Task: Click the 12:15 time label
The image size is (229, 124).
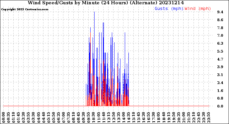Action: 109,117
